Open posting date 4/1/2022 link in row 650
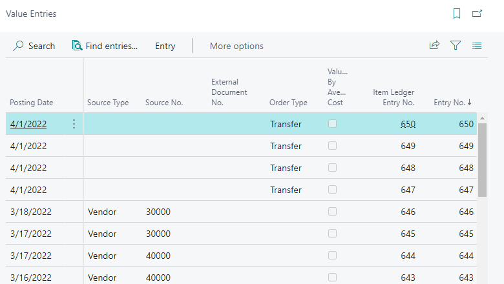The width and height of the screenshot is (504, 284). tap(28, 124)
